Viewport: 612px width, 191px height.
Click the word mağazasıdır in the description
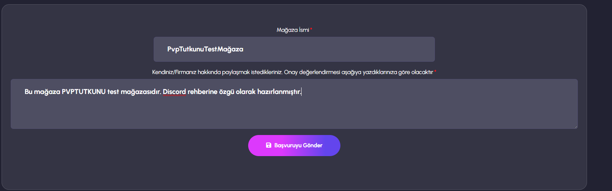pyautogui.click(x=141, y=92)
